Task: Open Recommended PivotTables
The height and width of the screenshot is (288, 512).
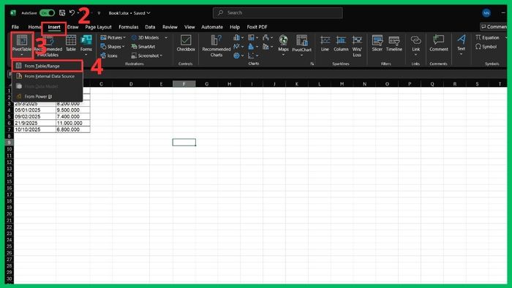Action: 48,45
